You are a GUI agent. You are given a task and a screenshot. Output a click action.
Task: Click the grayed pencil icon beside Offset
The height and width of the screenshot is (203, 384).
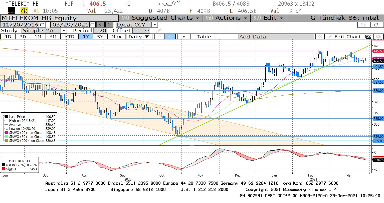click(159, 31)
